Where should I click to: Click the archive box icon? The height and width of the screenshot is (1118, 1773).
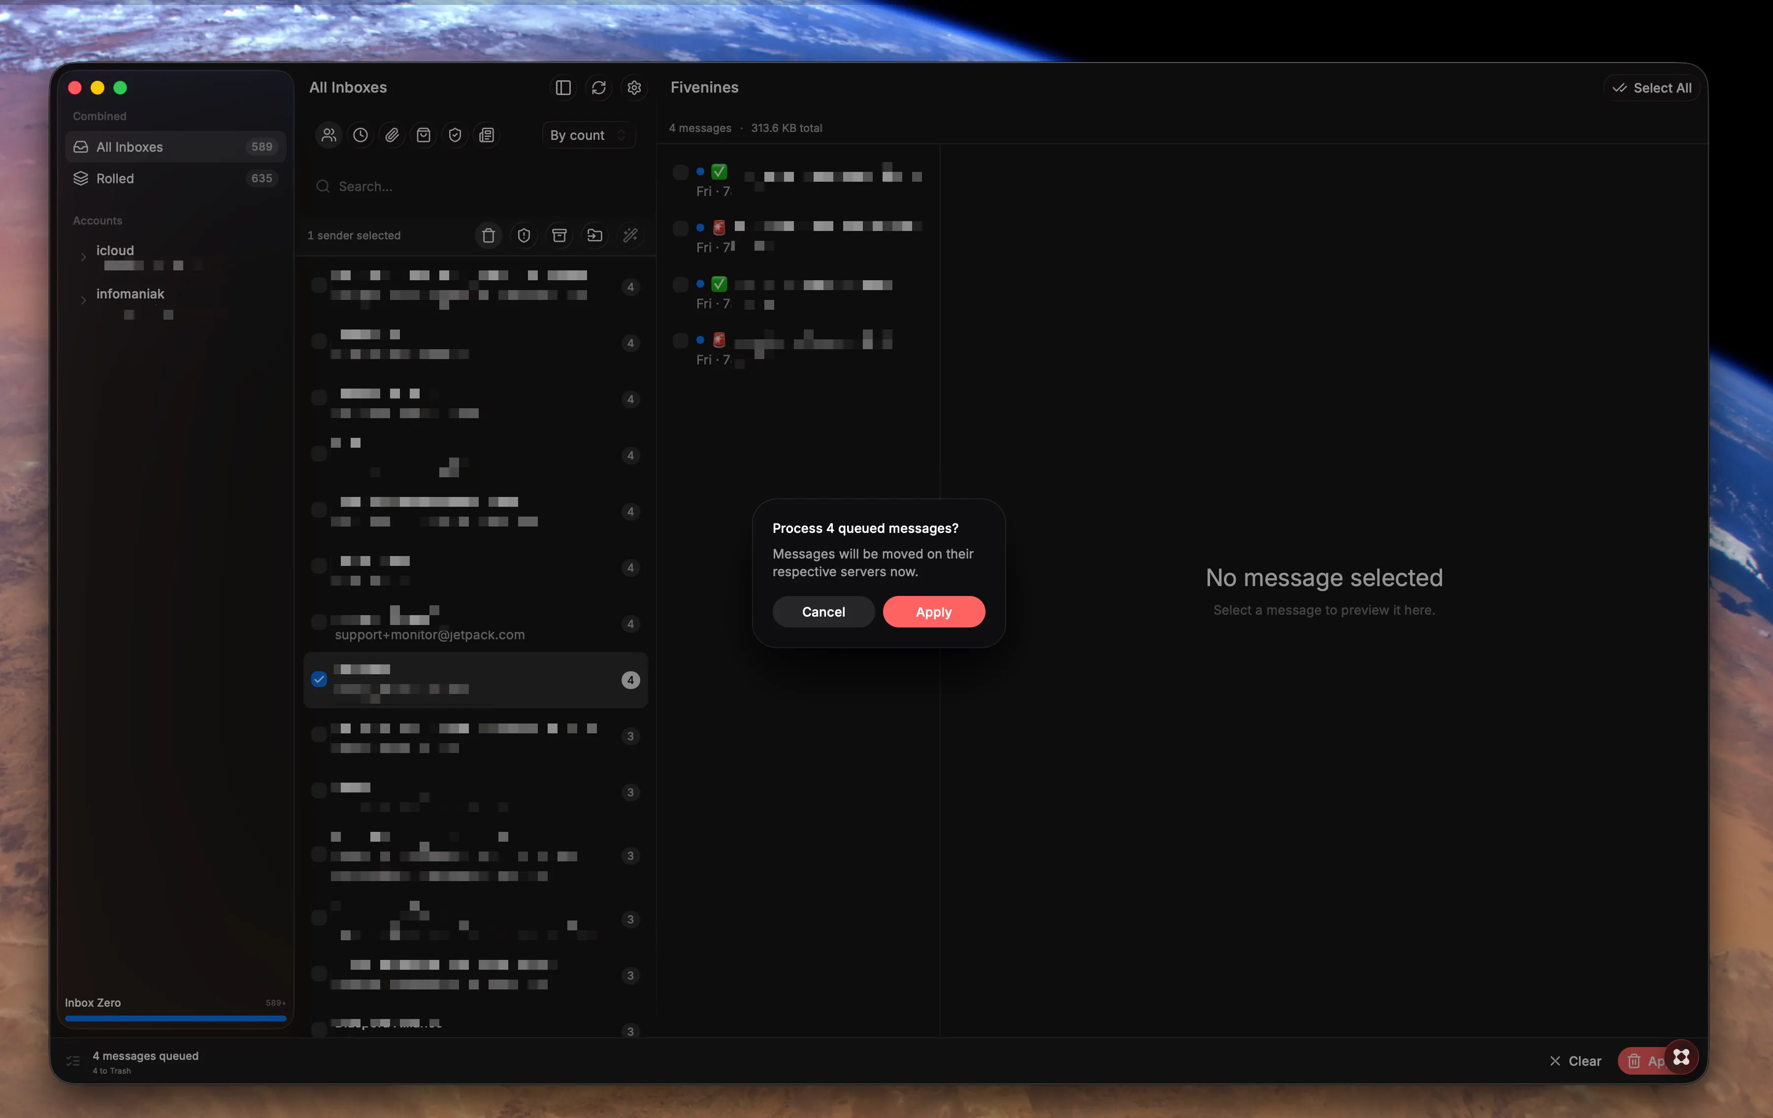559,235
